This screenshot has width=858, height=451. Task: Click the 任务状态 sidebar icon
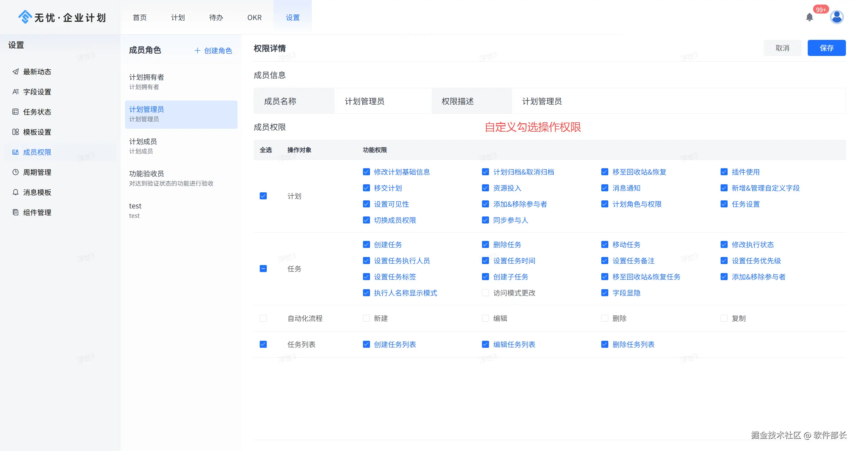tap(15, 112)
